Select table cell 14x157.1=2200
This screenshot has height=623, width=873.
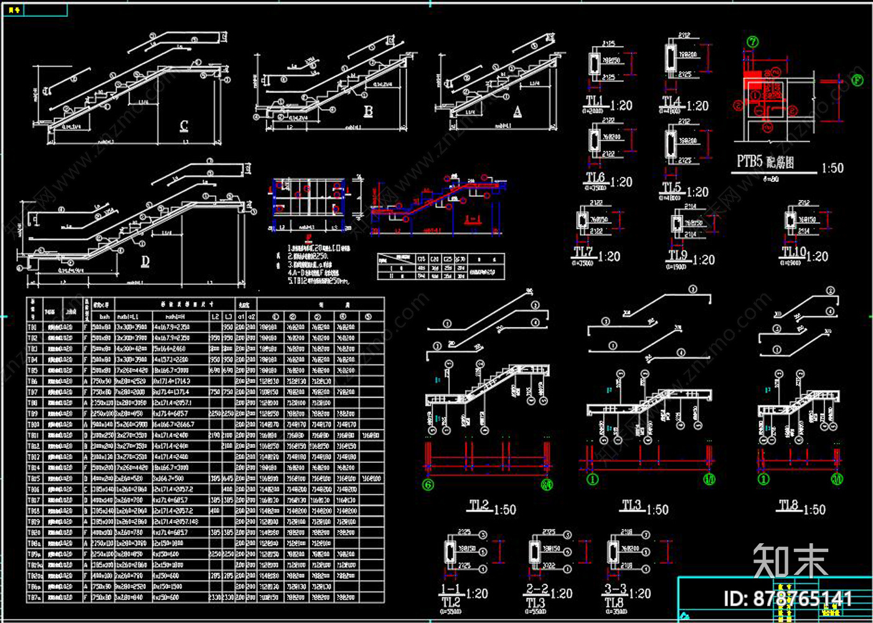pos(171,359)
